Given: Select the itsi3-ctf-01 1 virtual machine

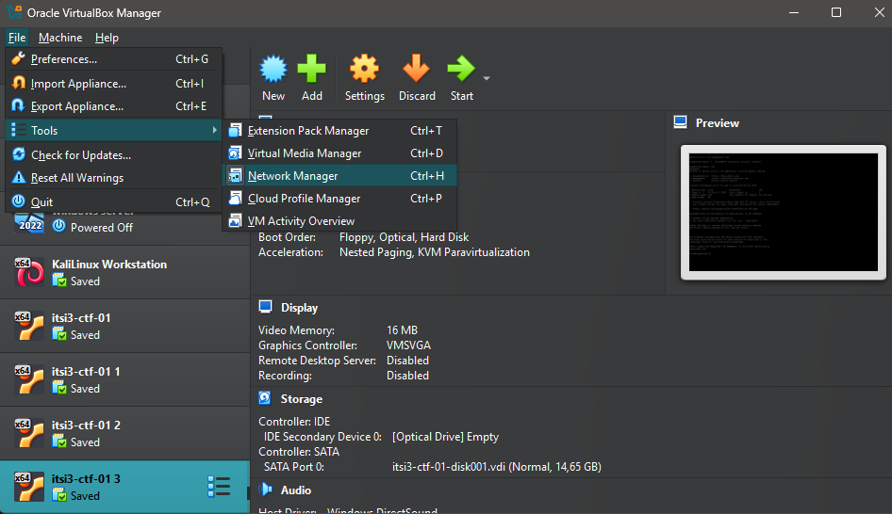Looking at the screenshot, I should (124, 379).
